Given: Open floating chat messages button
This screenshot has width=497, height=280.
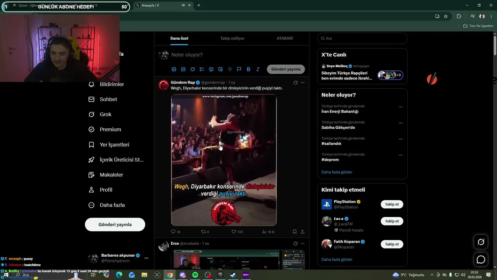Looking at the screenshot, I should [x=481, y=259].
